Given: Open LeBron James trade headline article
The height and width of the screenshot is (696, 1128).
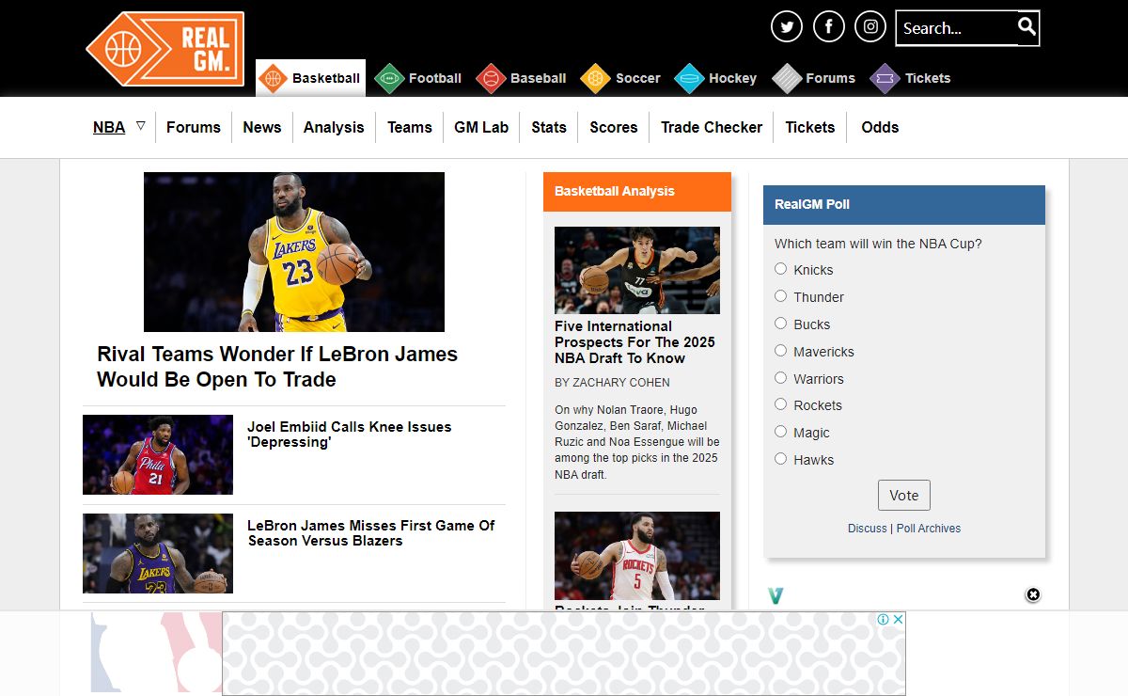Looking at the screenshot, I should pos(277,367).
